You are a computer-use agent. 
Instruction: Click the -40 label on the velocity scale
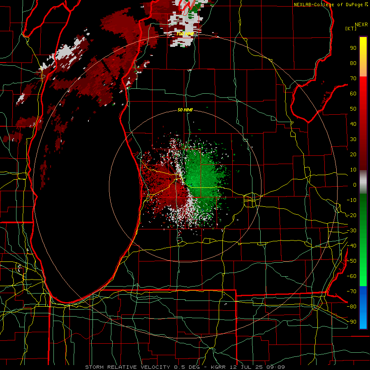pos(351,246)
